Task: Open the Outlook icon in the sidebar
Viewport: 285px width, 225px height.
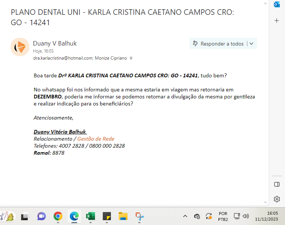Action: click(x=276, y=5)
